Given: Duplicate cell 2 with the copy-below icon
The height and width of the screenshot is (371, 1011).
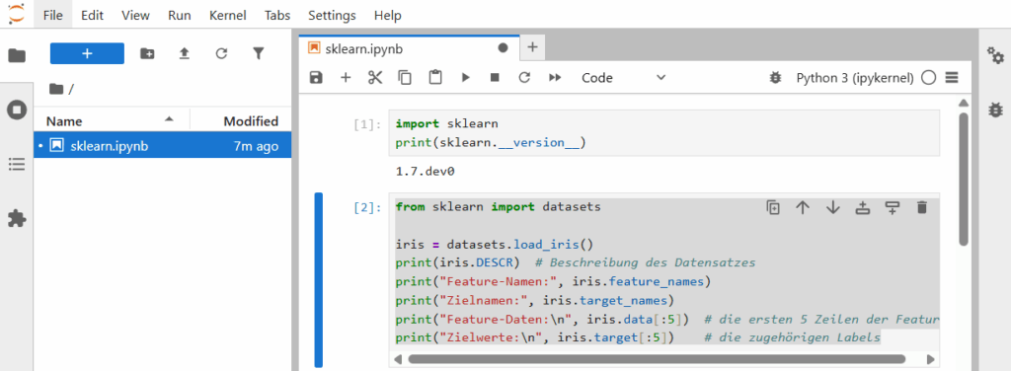Looking at the screenshot, I should coord(772,207).
